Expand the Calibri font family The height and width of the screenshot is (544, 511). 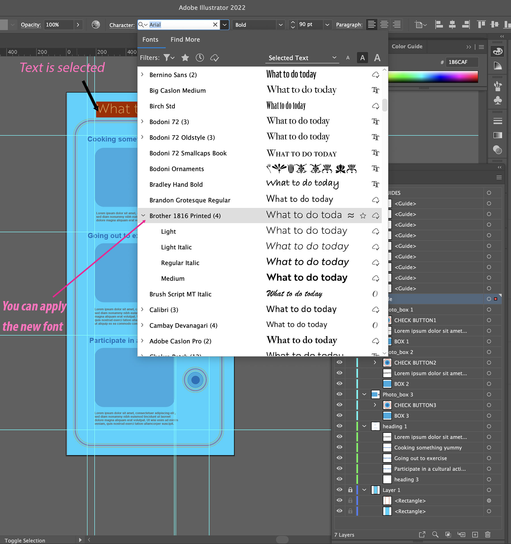(143, 310)
